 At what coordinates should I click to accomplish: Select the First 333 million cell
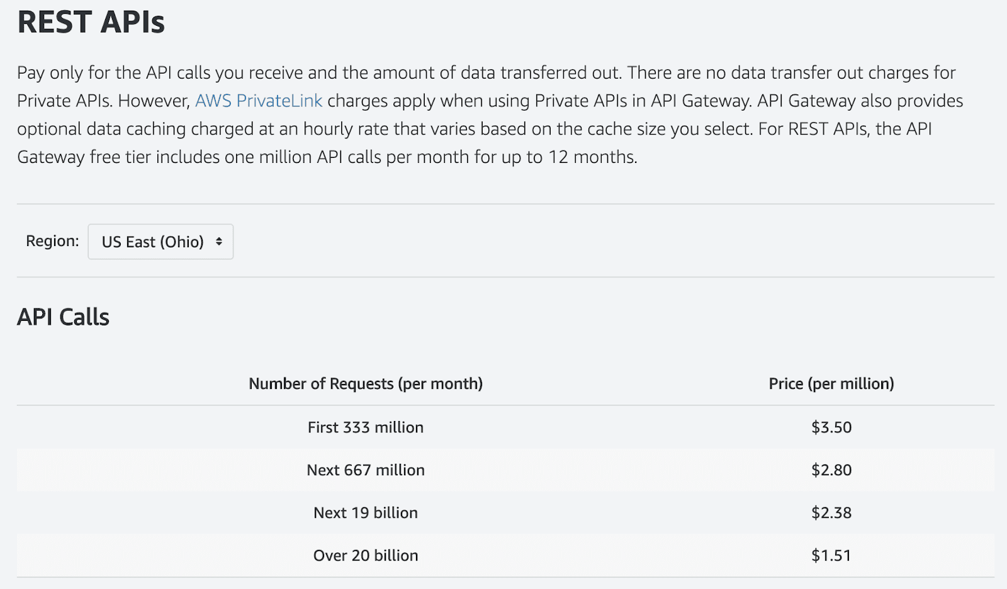[366, 427]
